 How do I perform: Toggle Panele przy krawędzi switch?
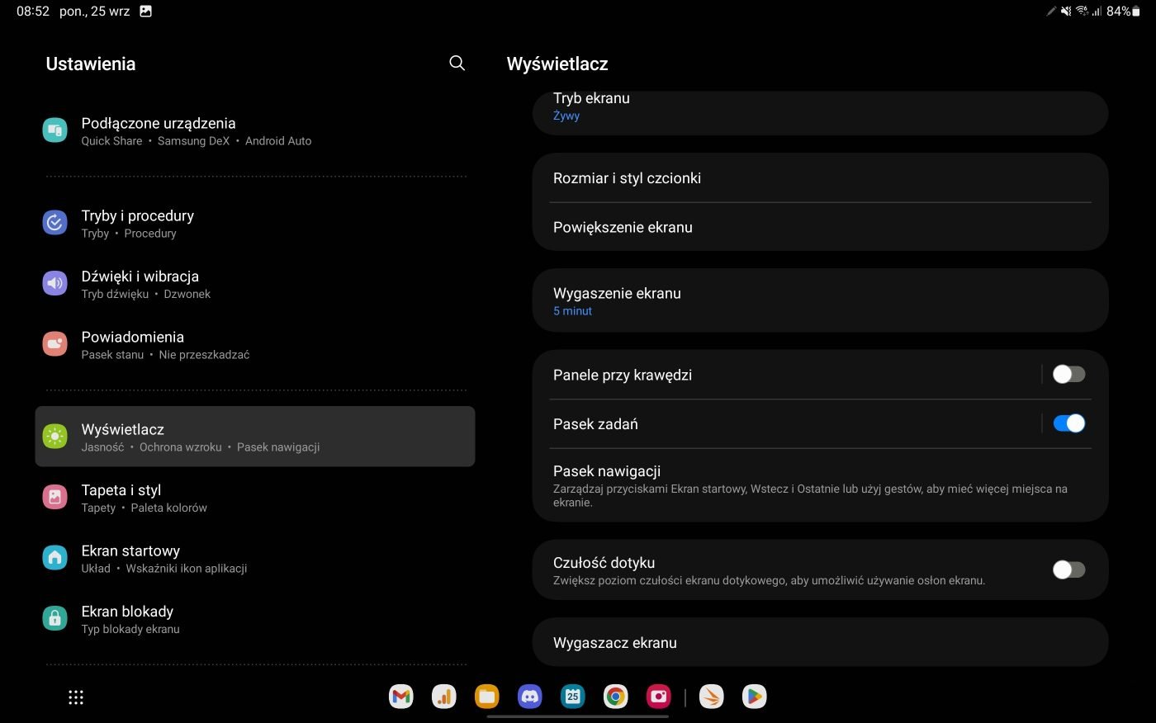point(1068,375)
